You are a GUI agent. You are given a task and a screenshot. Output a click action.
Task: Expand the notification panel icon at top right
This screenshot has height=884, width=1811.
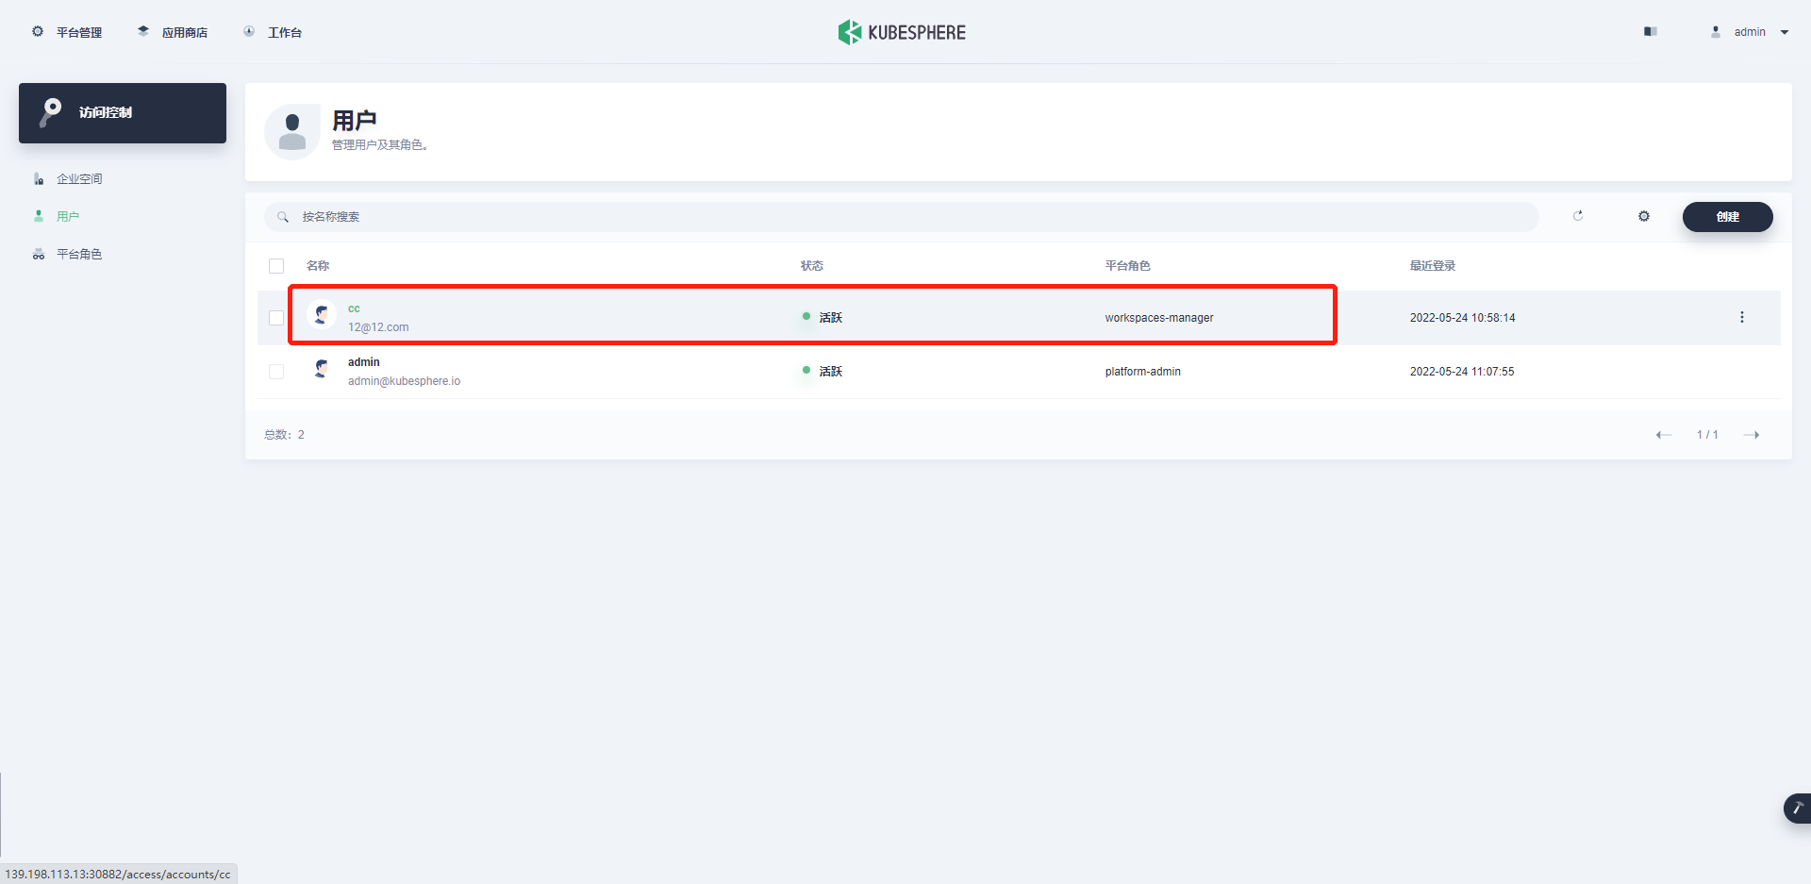point(1650,31)
